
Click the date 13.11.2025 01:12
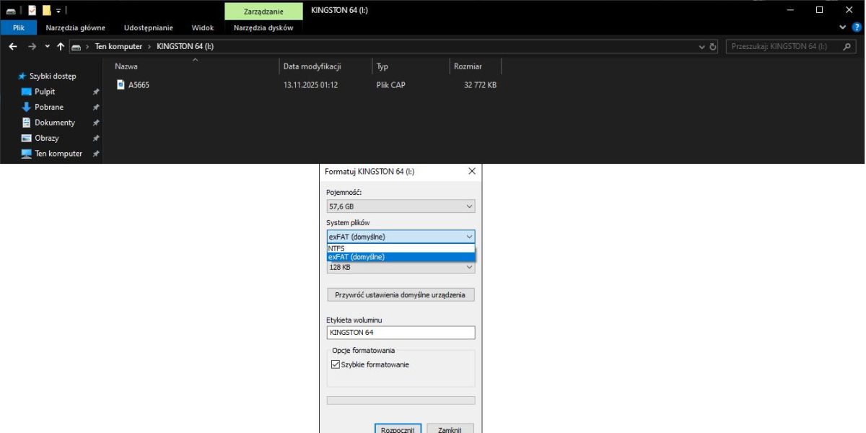pos(311,85)
